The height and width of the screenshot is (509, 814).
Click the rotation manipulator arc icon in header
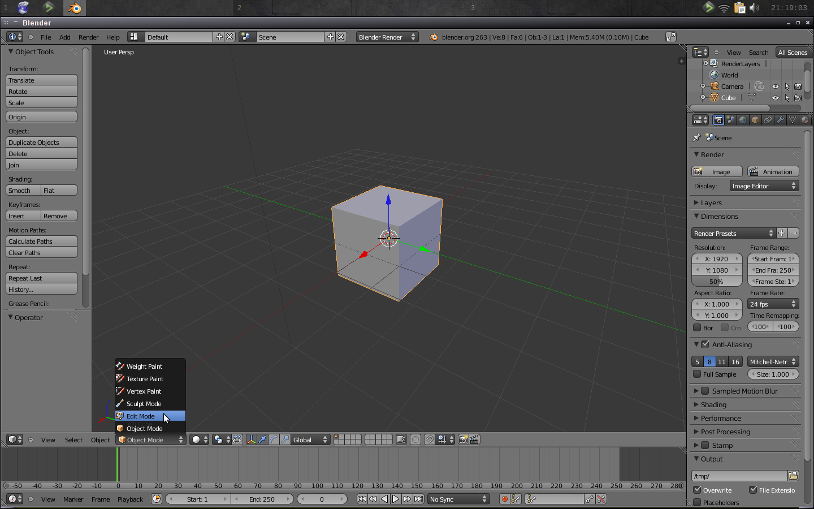click(x=275, y=439)
